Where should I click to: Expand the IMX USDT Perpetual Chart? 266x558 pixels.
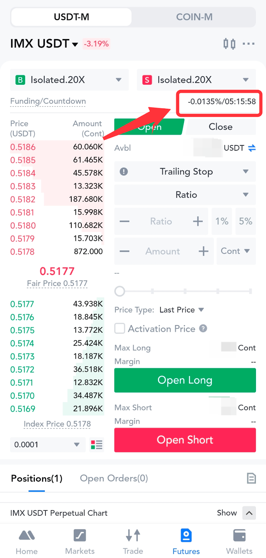pos(249,513)
